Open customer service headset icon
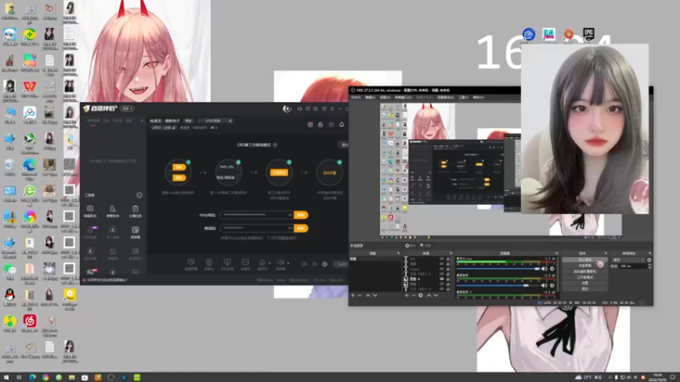The height and width of the screenshot is (382, 680). coord(299,109)
